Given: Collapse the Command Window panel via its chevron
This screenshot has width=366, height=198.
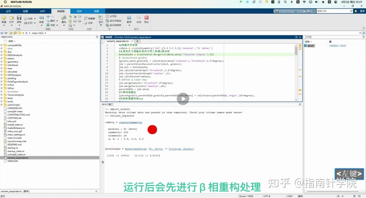Looking at the screenshot, I should pos(300,104).
